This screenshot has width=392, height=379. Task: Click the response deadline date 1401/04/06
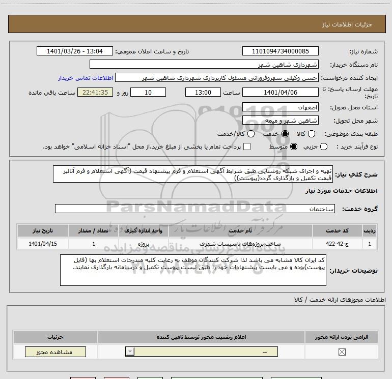pos(280,92)
